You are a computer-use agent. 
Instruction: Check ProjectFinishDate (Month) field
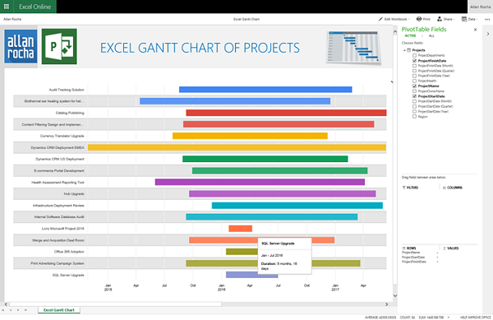click(x=414, y=66)
